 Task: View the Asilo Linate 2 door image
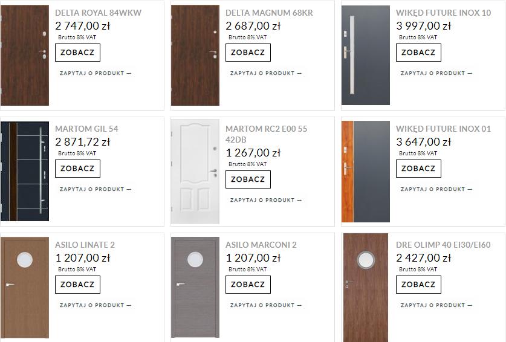(25, 287)
